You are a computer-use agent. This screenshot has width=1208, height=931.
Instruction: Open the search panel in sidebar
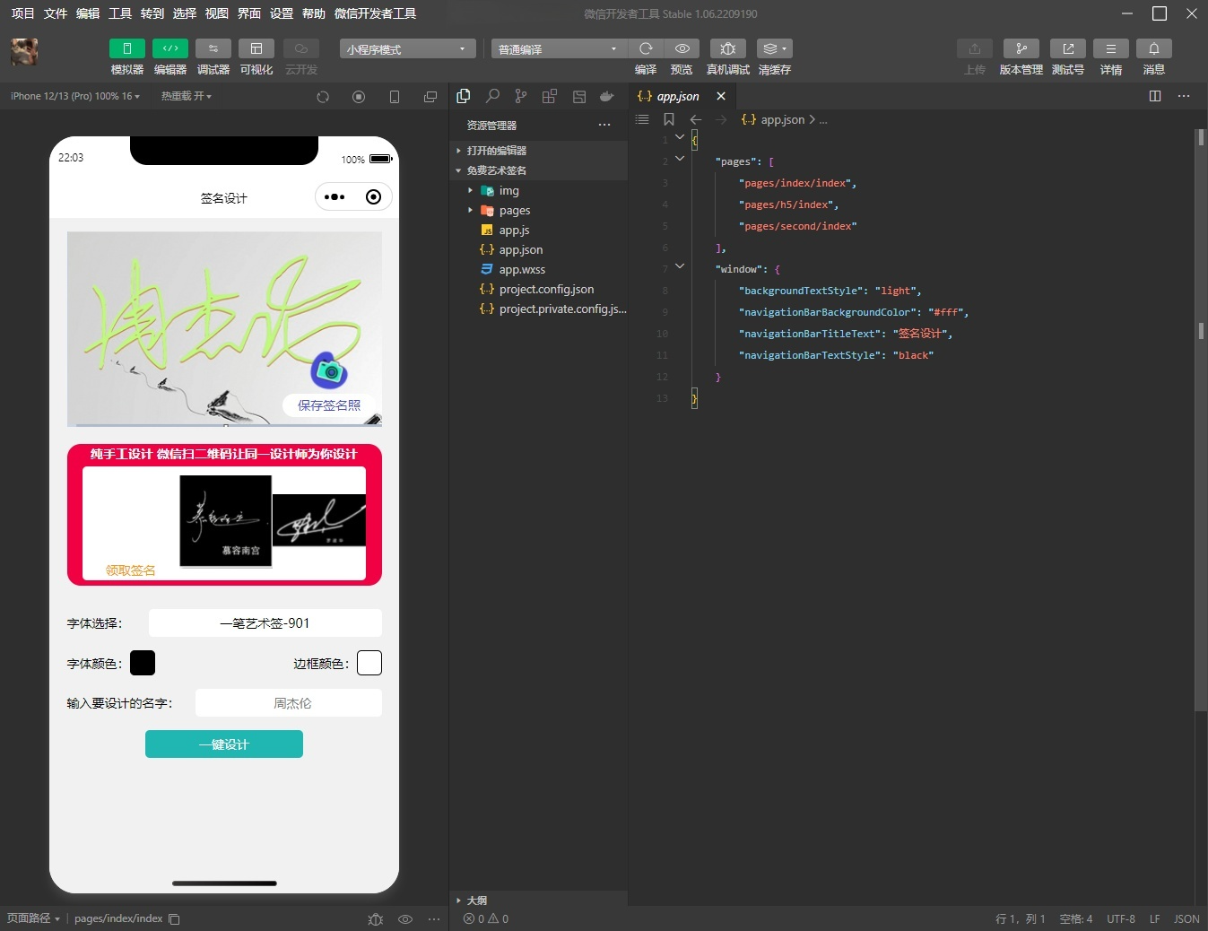492,96
